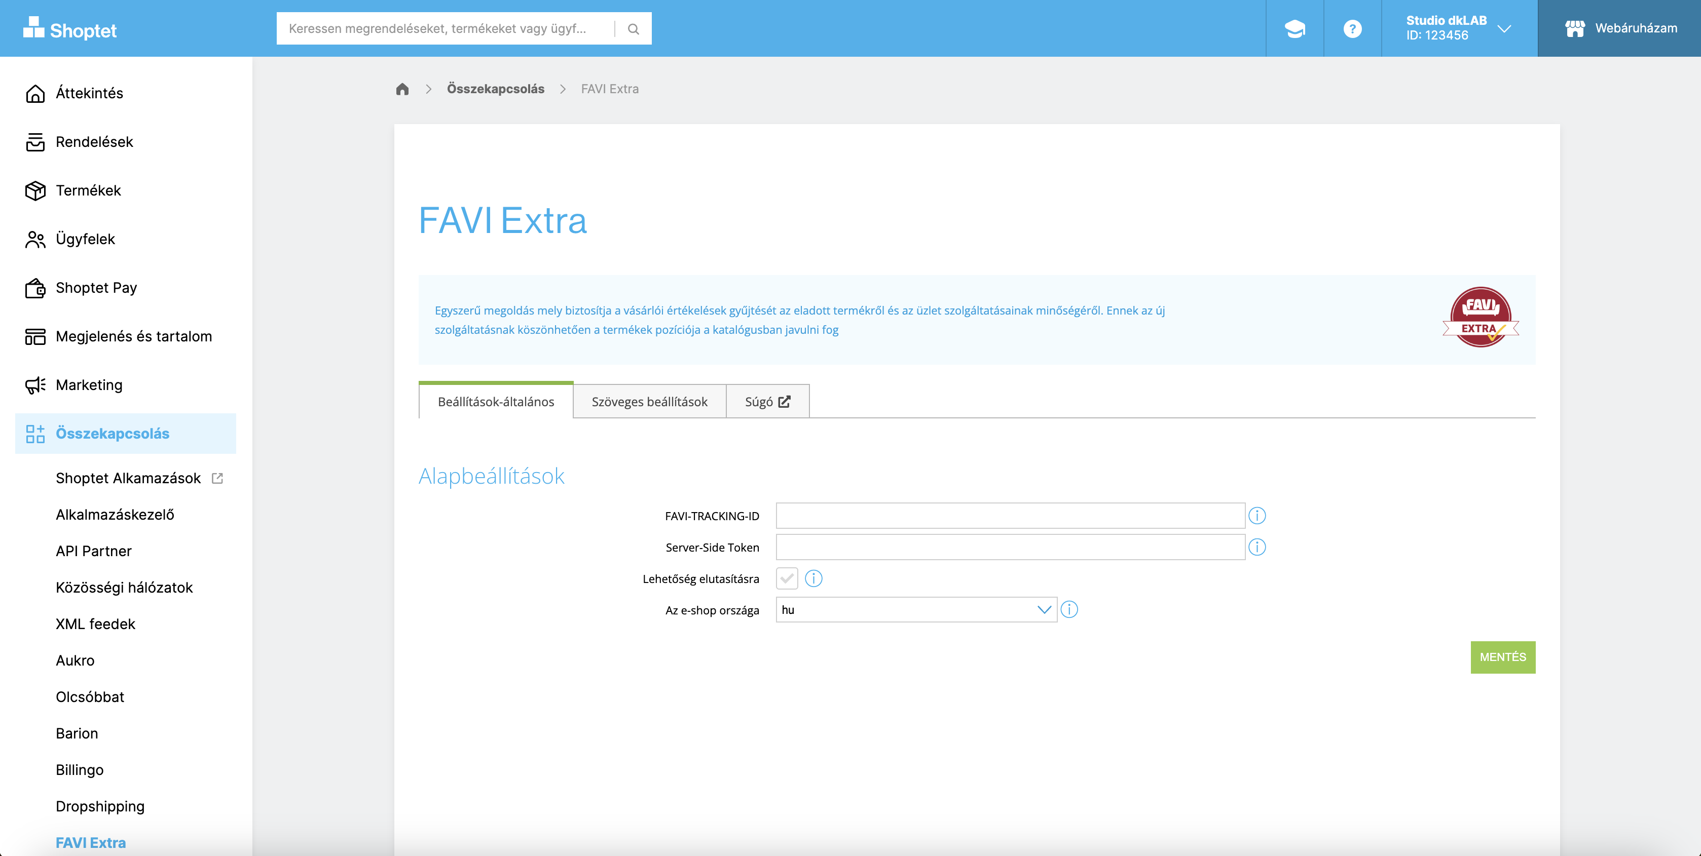Viewport: 1701px width, 856px height.
Task: Open Billingo submenu link
Action: click(80, 770)
